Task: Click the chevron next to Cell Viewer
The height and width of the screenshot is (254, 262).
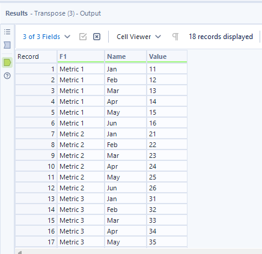Action: pyautogui.click(x=158, y=37)
